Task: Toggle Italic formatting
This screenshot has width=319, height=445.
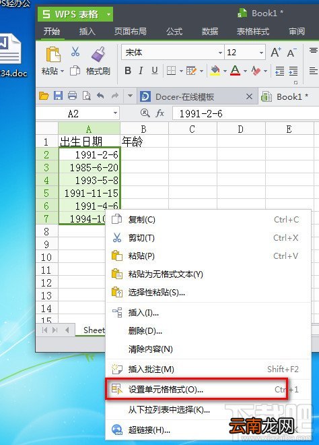Action: pyautogui.click(x=141, y=70)
